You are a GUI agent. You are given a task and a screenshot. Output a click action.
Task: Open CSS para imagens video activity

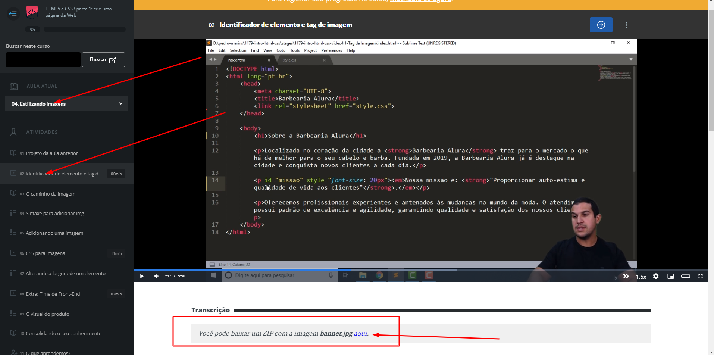pos(46,253)
